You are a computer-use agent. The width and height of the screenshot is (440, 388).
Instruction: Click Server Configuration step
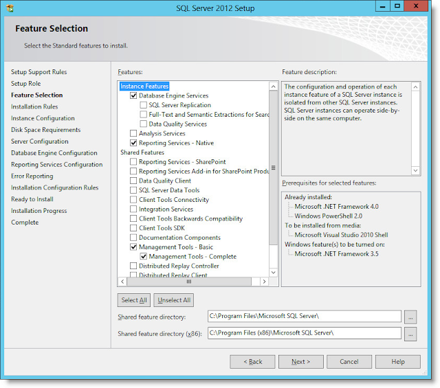(40, 141)
